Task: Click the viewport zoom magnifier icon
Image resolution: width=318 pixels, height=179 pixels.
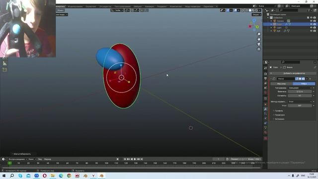Action: pyautogui.click(x=259, y=34)
